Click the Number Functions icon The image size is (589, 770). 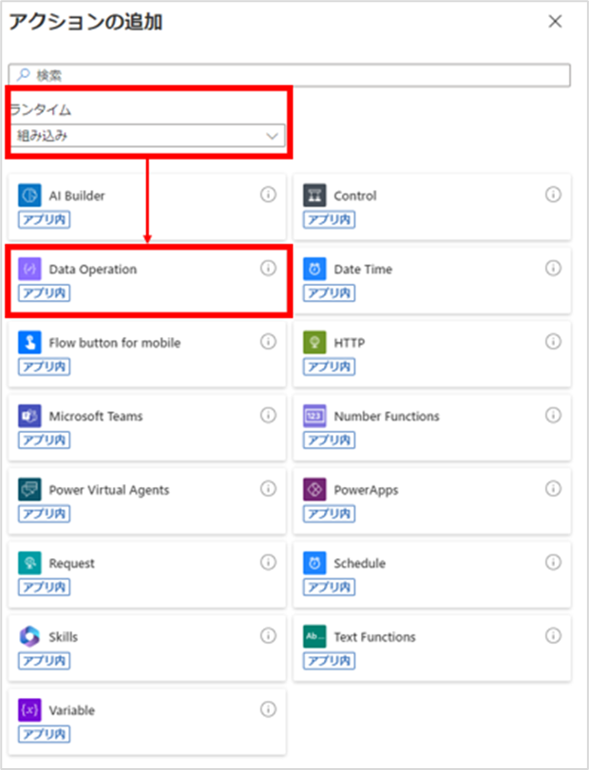click(x=314, y=416)
